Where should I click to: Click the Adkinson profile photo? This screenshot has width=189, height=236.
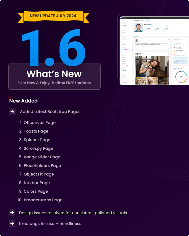point(138,28)
